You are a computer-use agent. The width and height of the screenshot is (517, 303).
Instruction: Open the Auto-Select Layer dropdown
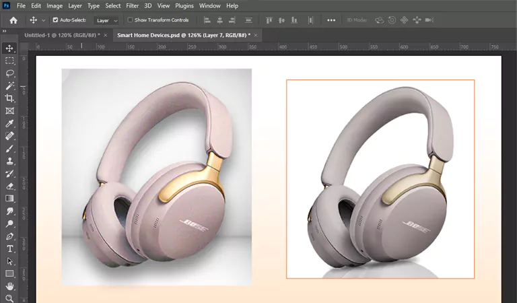coord(106,20)
